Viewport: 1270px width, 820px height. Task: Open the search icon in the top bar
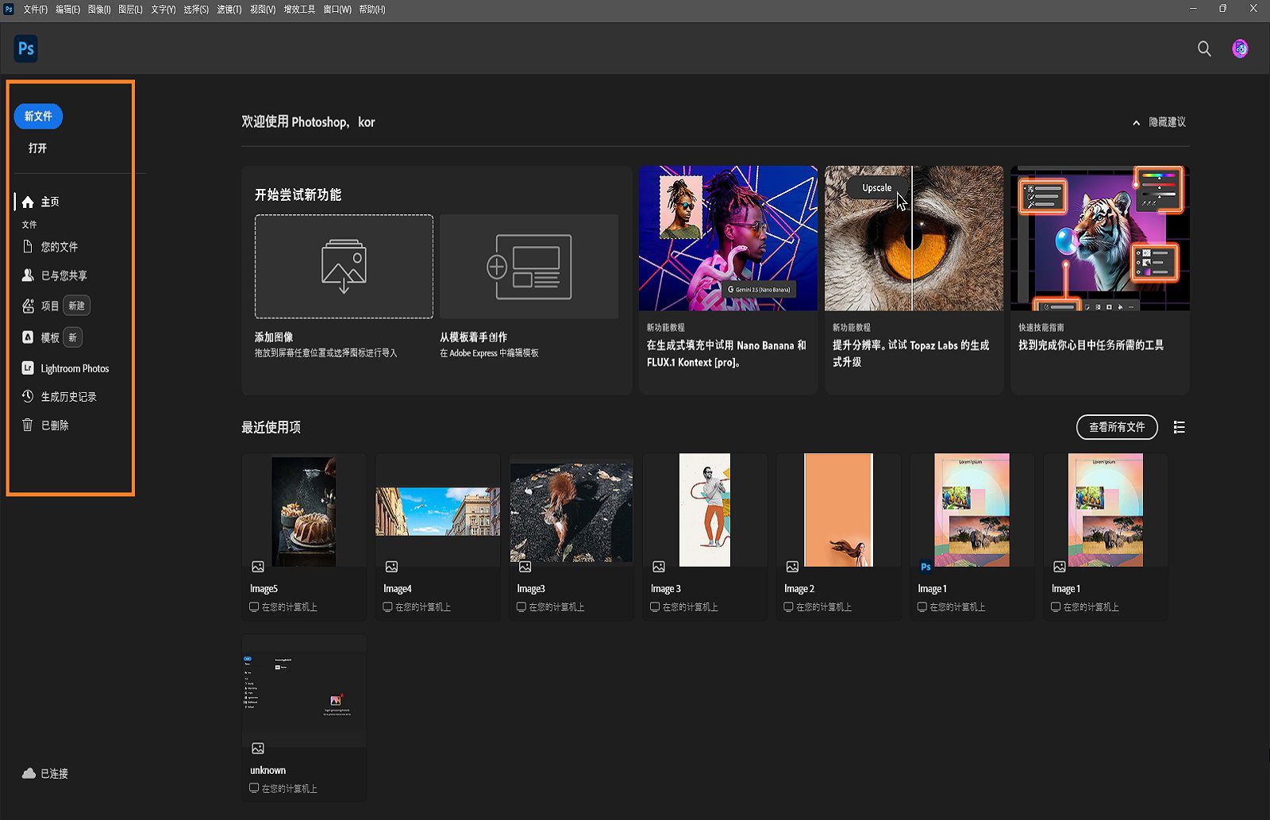click(x=1203, y=48)
